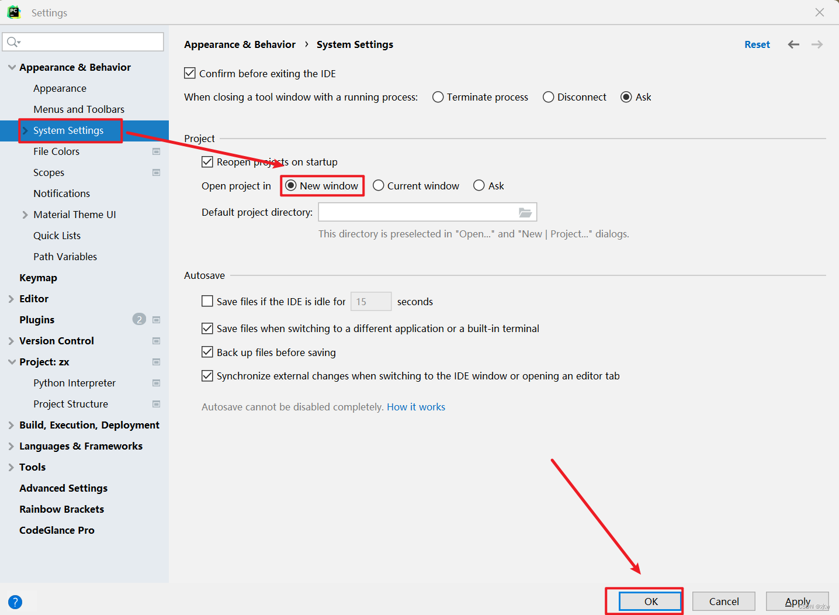The image size is (839, 615).
Task: Click the Cancel button
Action: (724, 602)
